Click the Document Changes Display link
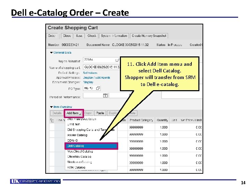Screen dimensions: 251x188 pyautogui.click(x=88, y=82)
